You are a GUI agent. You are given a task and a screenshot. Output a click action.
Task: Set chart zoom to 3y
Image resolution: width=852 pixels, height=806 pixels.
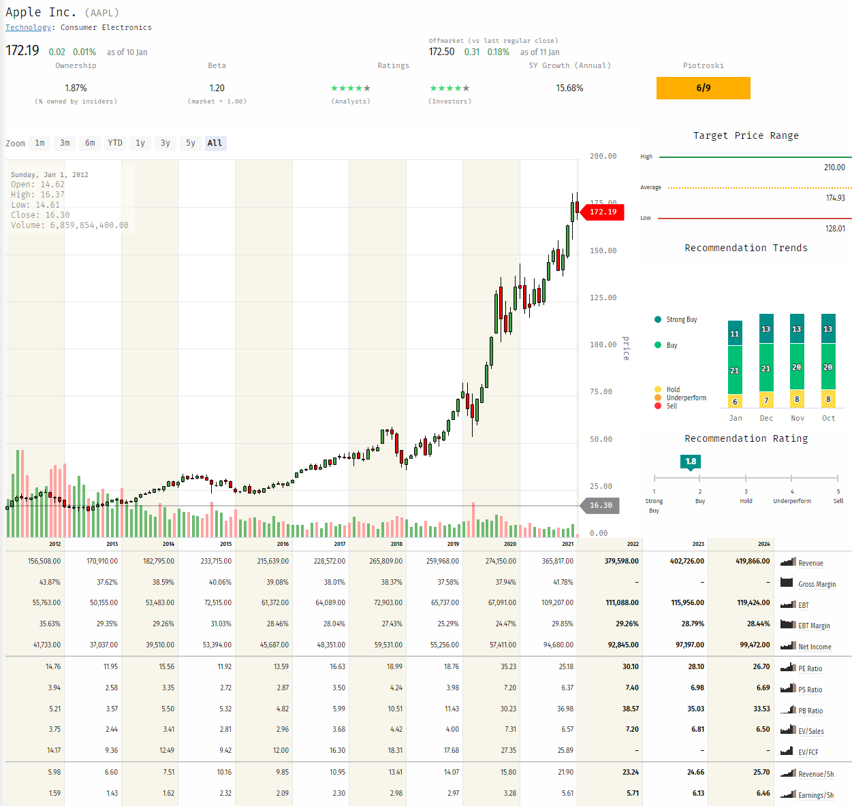(165, 143)
